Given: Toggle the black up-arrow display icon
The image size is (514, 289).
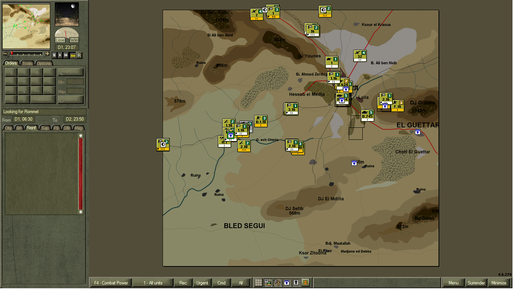Looking at the screenshot, I should coord(296,283).
